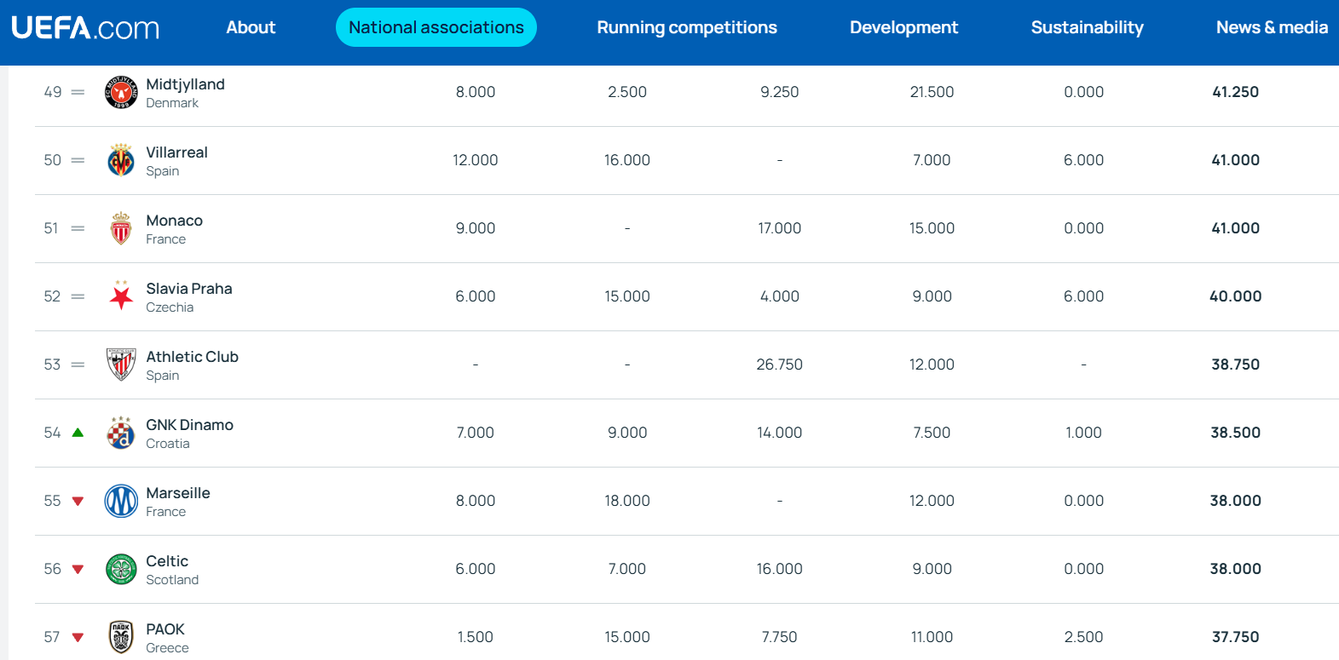Screen dimensions: 1339x660
Task: Click rank number 53
Action: [x=52, y=364]
